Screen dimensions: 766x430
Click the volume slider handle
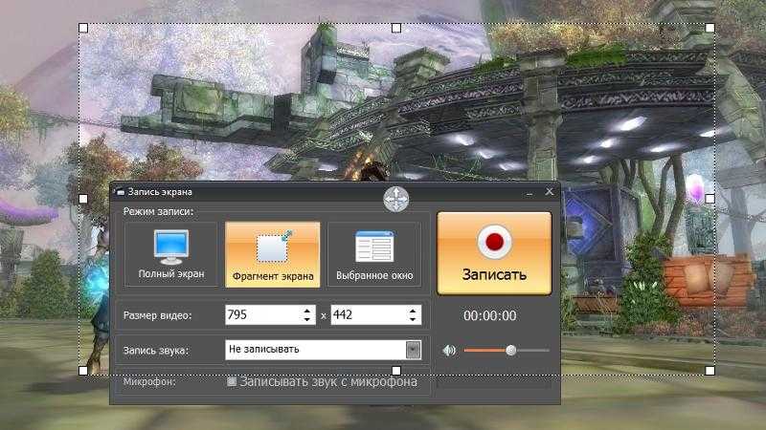tap(511, 350)
